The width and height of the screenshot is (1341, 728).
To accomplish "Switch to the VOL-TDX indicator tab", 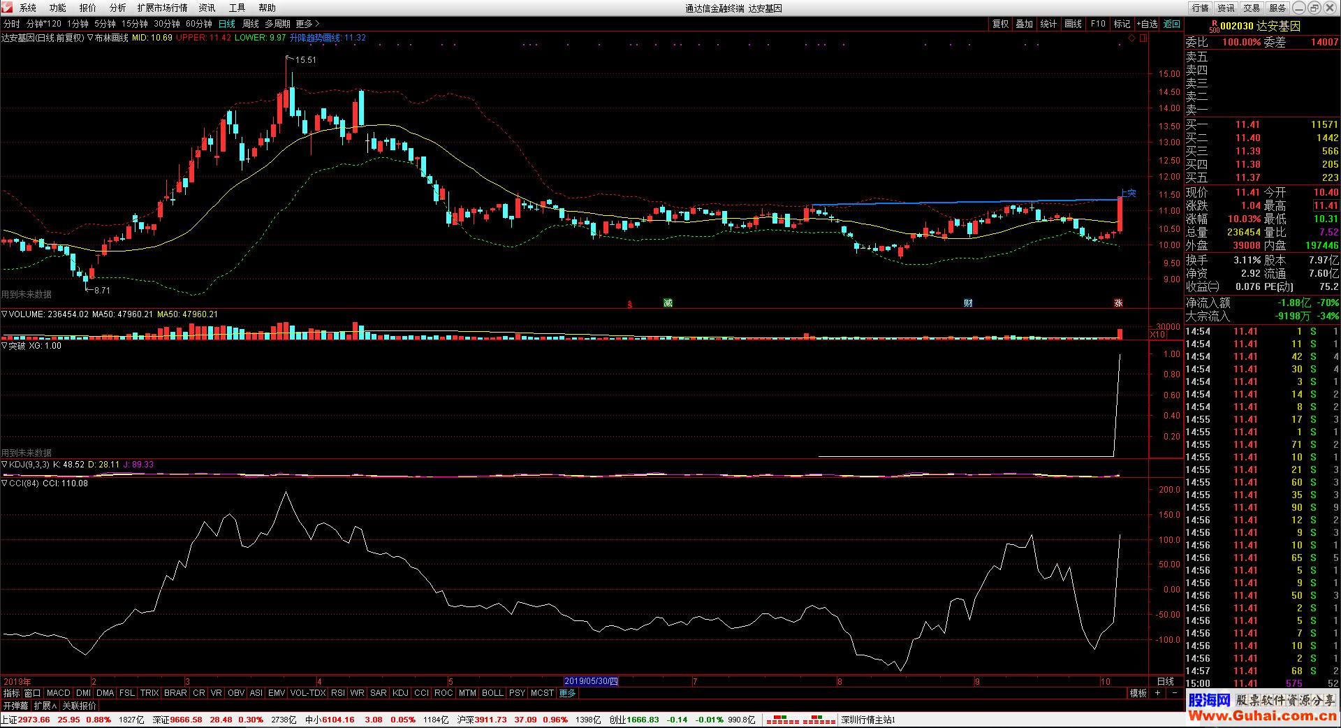I will pyautogui.click(x=307, y=693).
